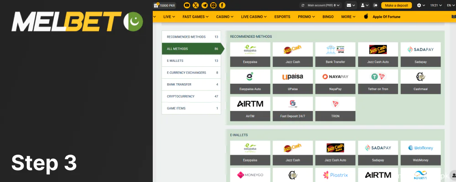Select the Cryptocurrency category

(x=192, y=96)
